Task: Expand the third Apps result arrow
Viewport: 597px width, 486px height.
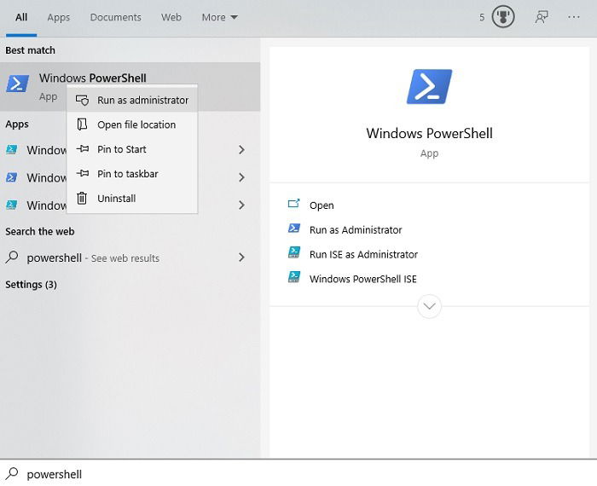Action: pos(241,205)
